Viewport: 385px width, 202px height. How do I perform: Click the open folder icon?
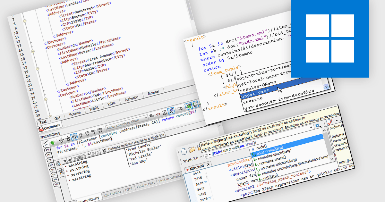192,149
